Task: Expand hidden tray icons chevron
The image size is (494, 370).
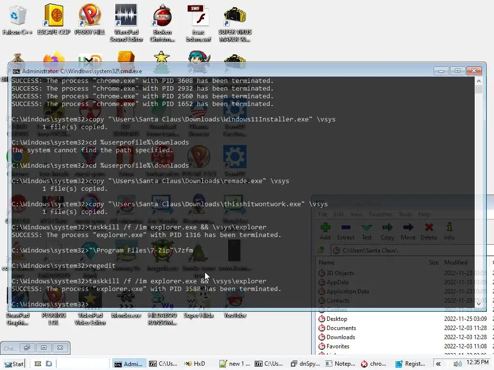Action: pos(438,364)
